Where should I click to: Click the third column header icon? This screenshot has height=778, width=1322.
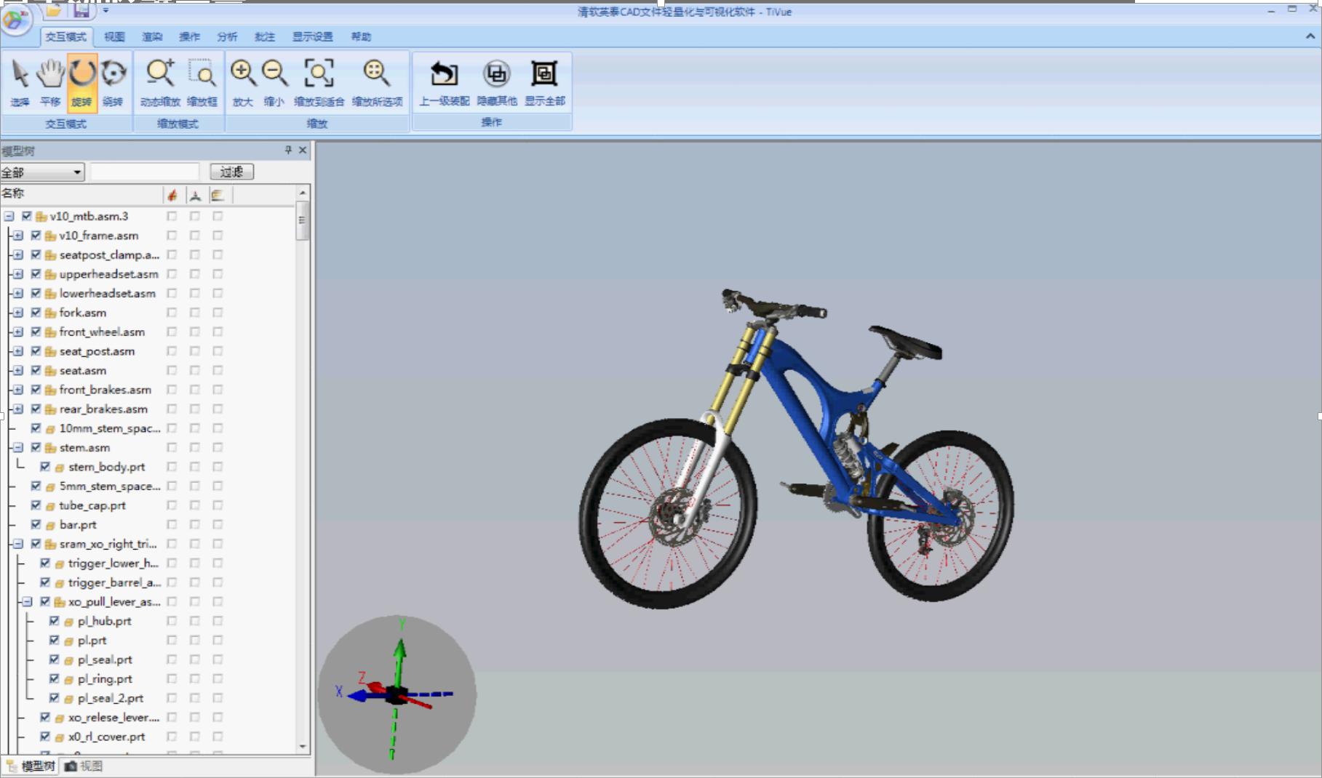[218, 195]
